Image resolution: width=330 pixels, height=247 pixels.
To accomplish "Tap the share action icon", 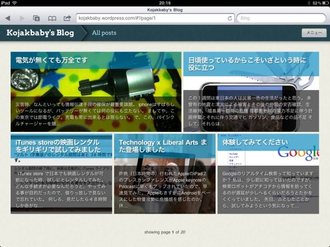I will click(67, 18).
